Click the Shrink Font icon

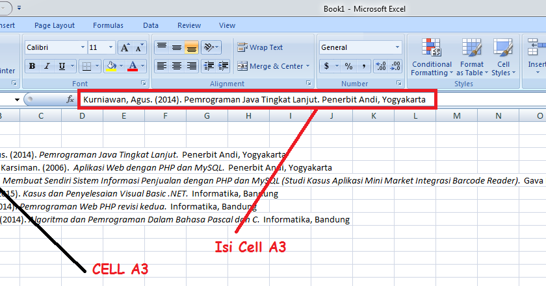[139, 47]
